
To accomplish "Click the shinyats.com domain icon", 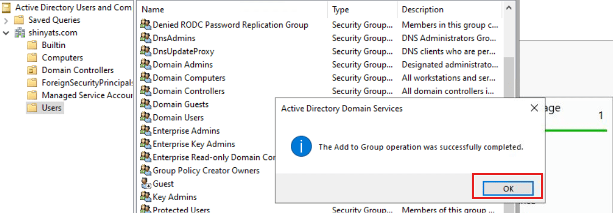I will 20,33.
